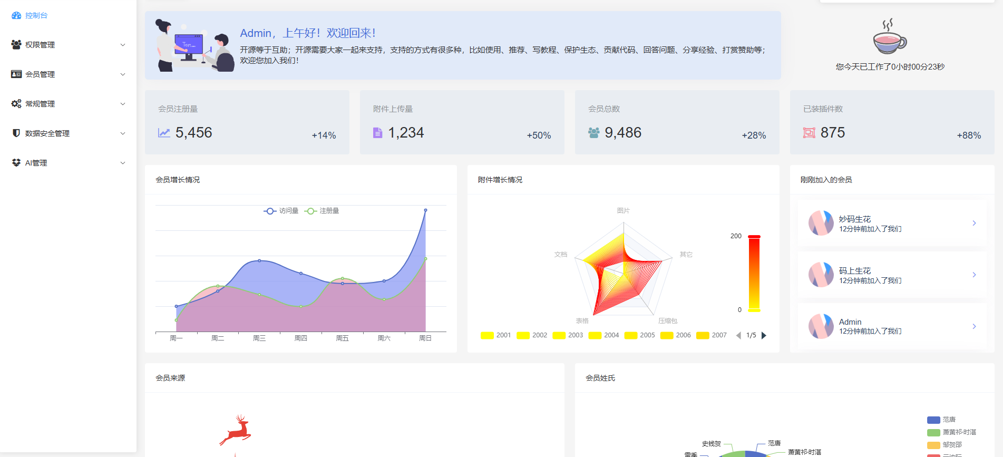Toggle the 访问量 series in chart legend

click(x=281, y=211)
